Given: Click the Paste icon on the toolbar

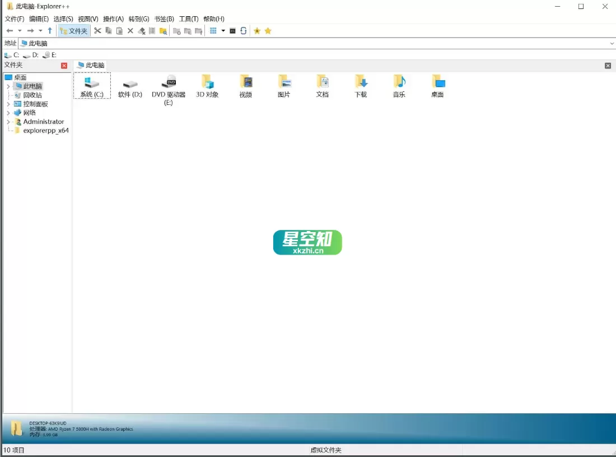Looking at the screenshot, I should click(119, 31).
